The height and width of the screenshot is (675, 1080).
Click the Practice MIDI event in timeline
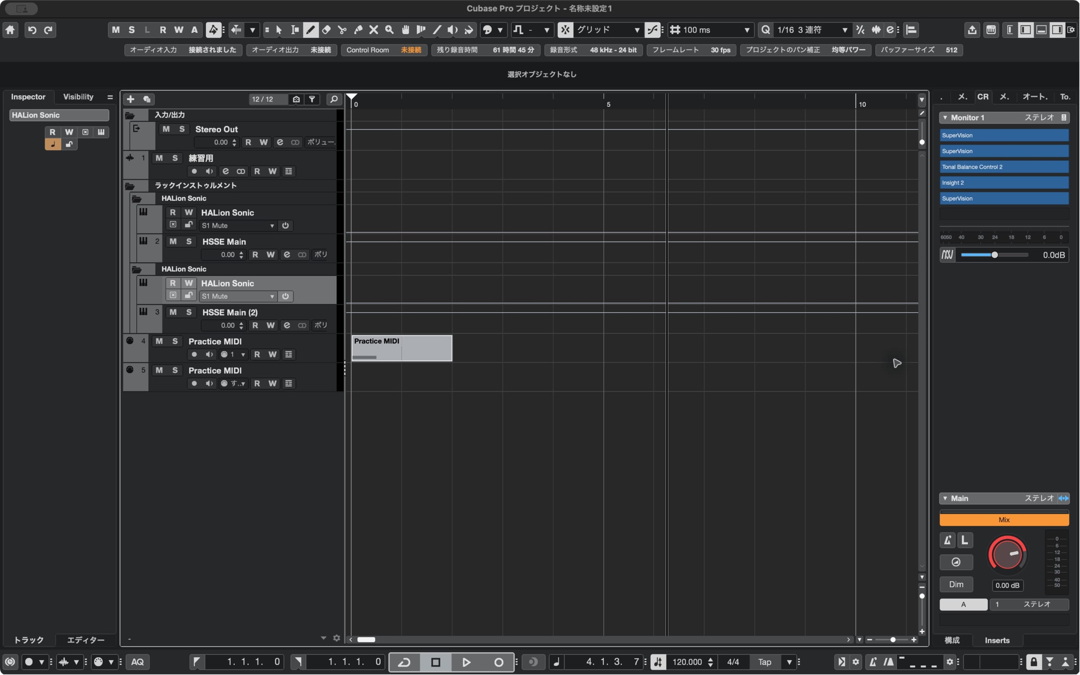[401, 348]
